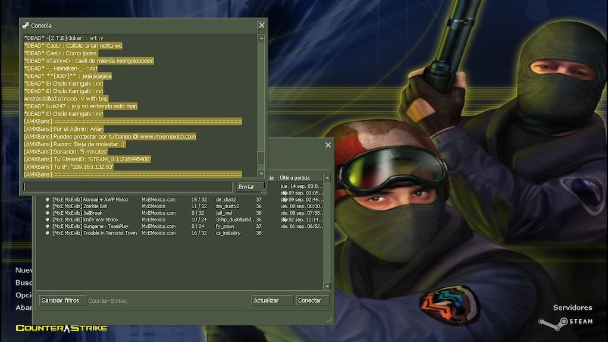The width and height of the screenshot is (608, 342).
Task: Sort servers by Última partida column
Action: click(301, 178)
